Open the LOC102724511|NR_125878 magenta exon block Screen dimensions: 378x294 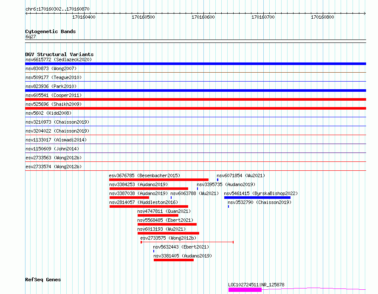[x=245, y=290]
